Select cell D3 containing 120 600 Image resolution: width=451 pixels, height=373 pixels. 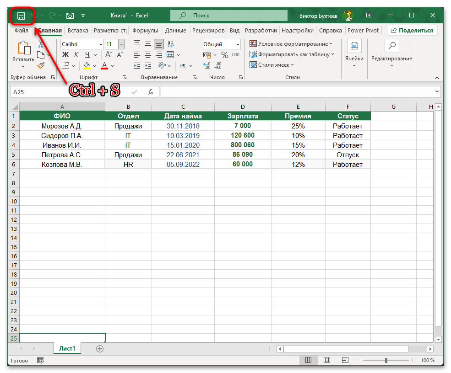[x=242, y=135]
